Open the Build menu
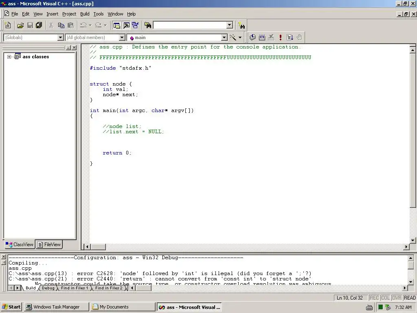The image size is (417, 313). [85, 14]
